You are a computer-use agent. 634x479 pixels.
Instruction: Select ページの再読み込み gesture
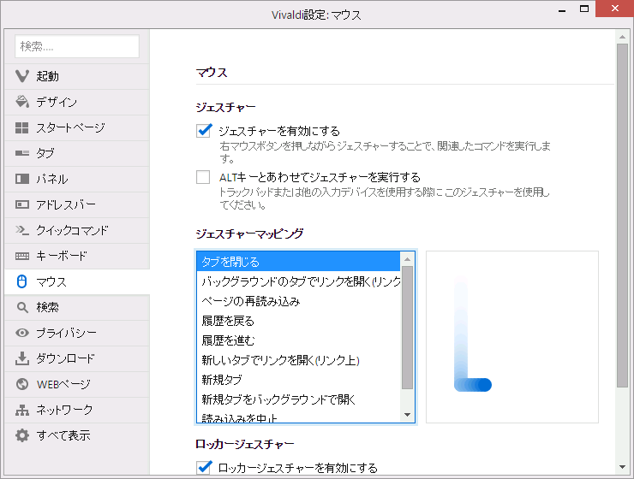click(x=298, y=301)
